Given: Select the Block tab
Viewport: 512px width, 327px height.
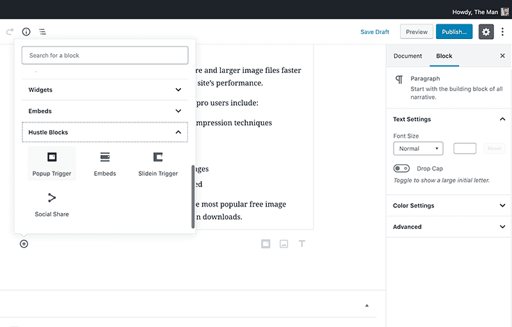Looking at the screenshot, I should point(444,56).
